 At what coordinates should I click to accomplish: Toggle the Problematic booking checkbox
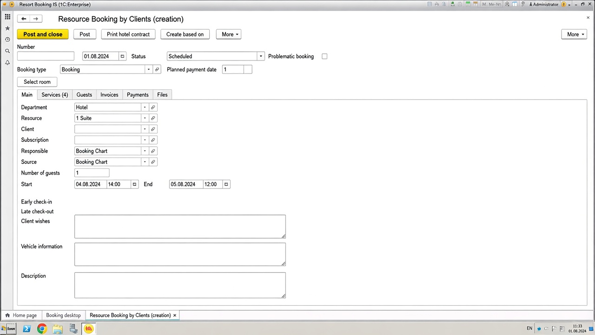(x=324, y=56)
